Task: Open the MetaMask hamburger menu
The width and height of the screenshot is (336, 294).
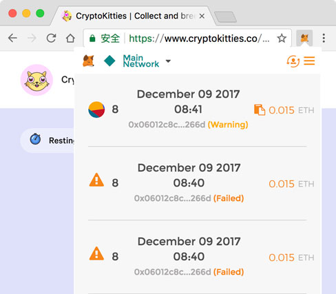Action: [x=309, y=61]
